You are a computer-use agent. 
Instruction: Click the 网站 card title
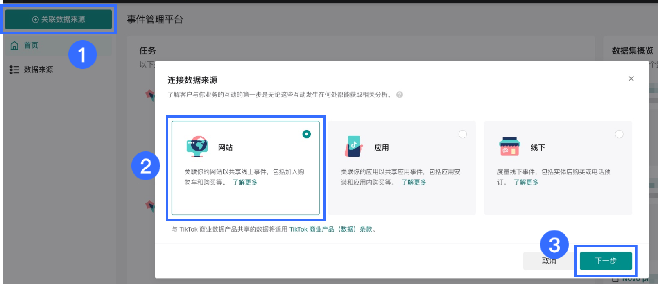225,147
